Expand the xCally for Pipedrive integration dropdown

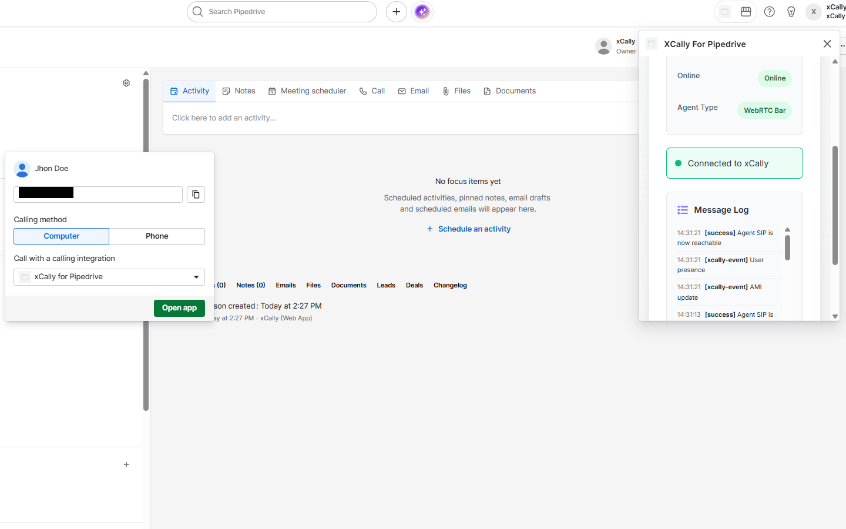tap(109, 277)
